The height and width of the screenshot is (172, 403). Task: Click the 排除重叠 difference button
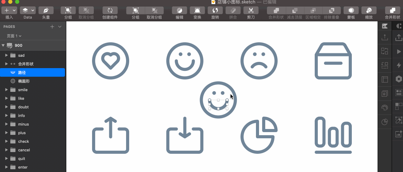332,10
